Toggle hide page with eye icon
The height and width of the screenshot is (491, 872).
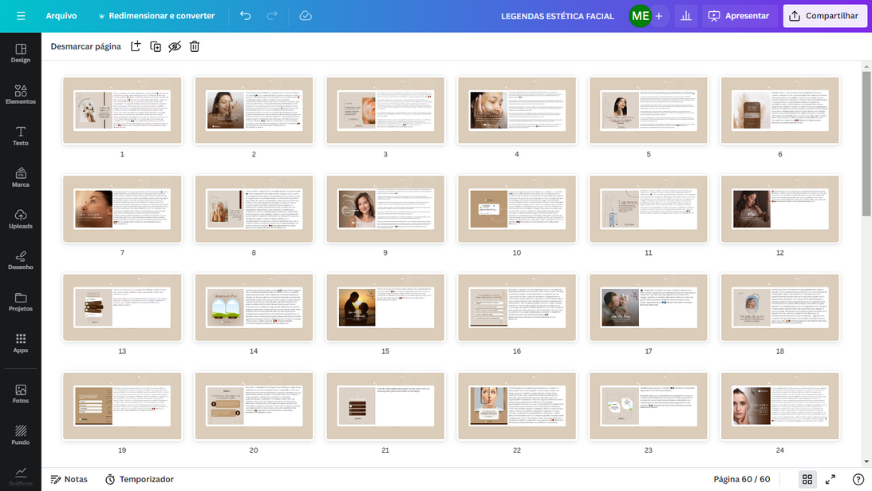point(175,46)
